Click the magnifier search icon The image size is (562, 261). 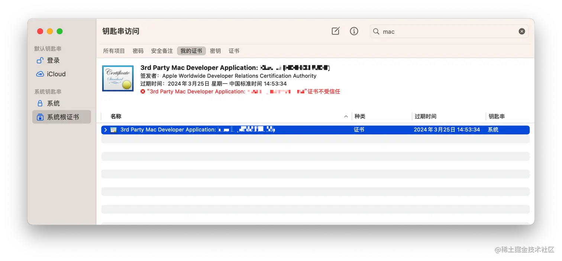click(376, 32)
